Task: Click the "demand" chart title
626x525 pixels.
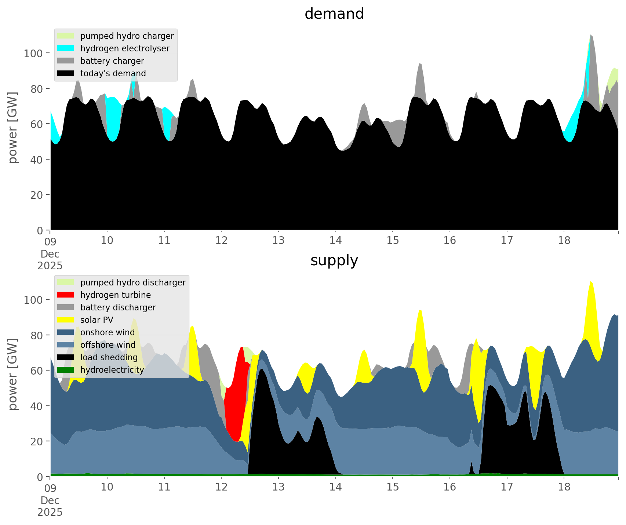Action: pyautogui.click(x=334, y=14)
